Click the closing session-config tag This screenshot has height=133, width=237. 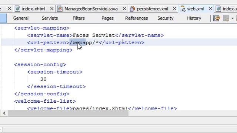coord(42,94)
